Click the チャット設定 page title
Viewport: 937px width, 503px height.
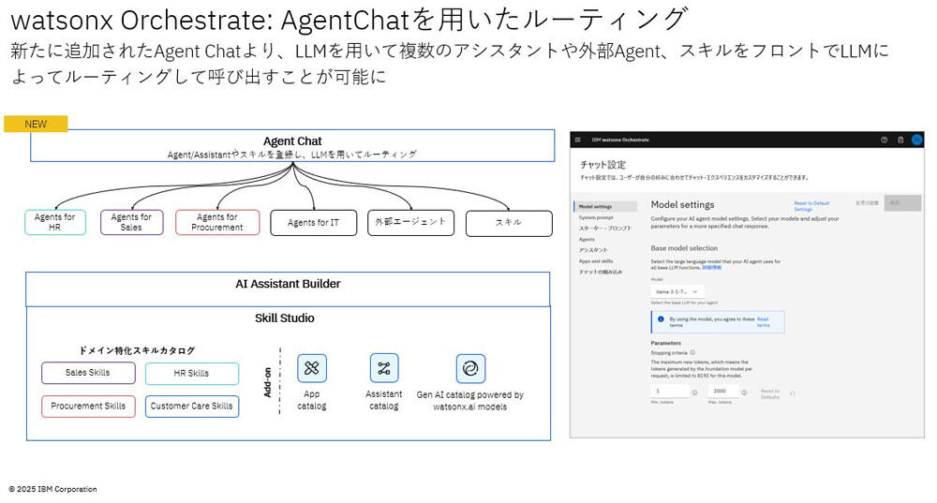602,165
